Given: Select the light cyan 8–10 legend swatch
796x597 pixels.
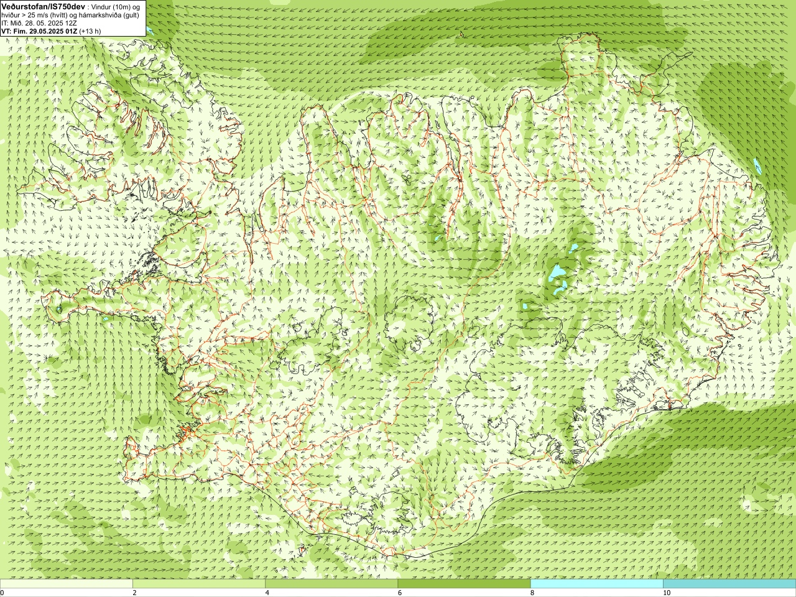Looking at the screenshot, I should (597, 584).
